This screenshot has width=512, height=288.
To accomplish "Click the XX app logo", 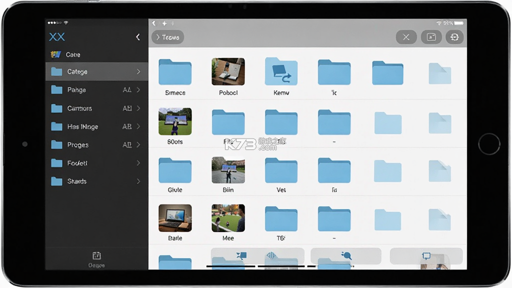I will tap(57, 37).
